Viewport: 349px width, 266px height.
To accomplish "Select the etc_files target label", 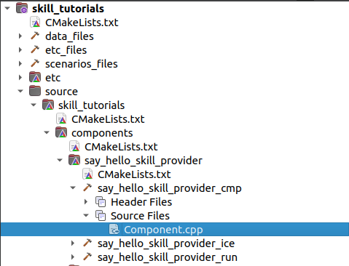I will (66, 50).
